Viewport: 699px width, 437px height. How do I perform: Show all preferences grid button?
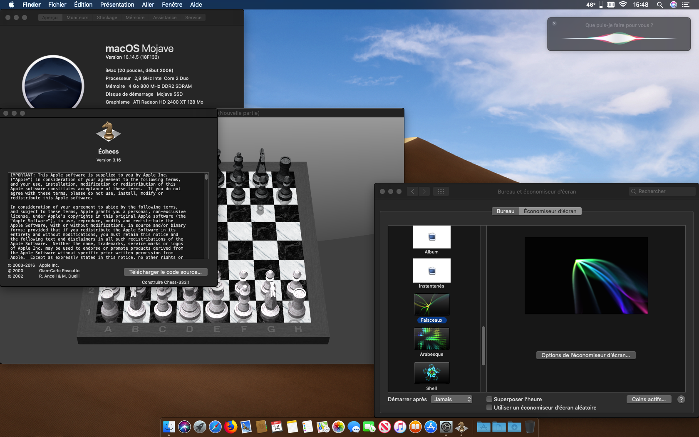pyautogui.click(x=441, y=191)
